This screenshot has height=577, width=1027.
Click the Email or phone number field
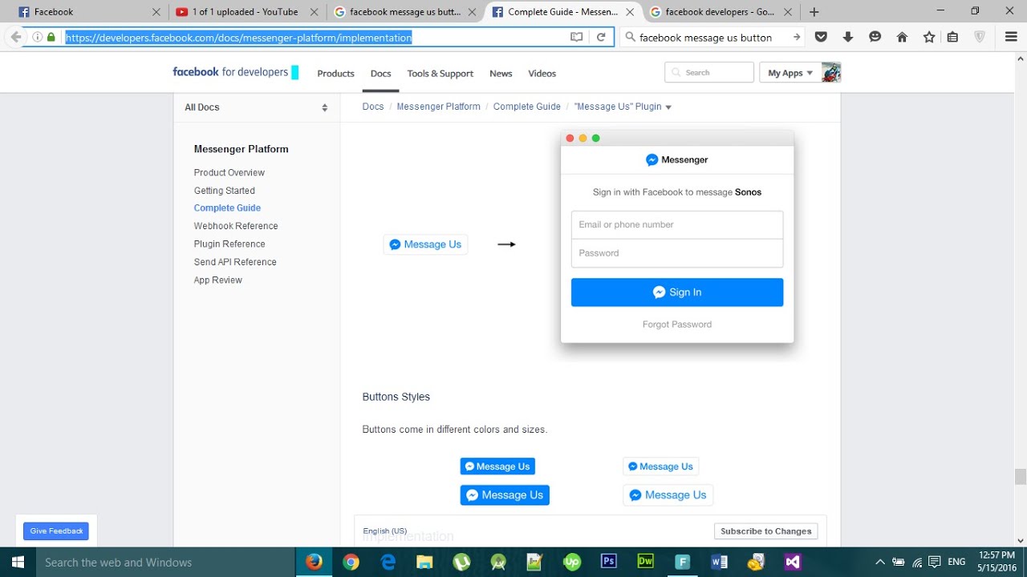677,225
